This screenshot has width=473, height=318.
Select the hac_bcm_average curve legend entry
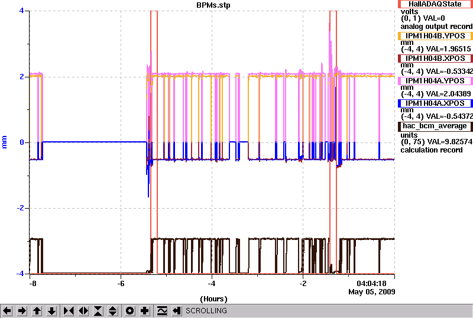coord(435,126)
